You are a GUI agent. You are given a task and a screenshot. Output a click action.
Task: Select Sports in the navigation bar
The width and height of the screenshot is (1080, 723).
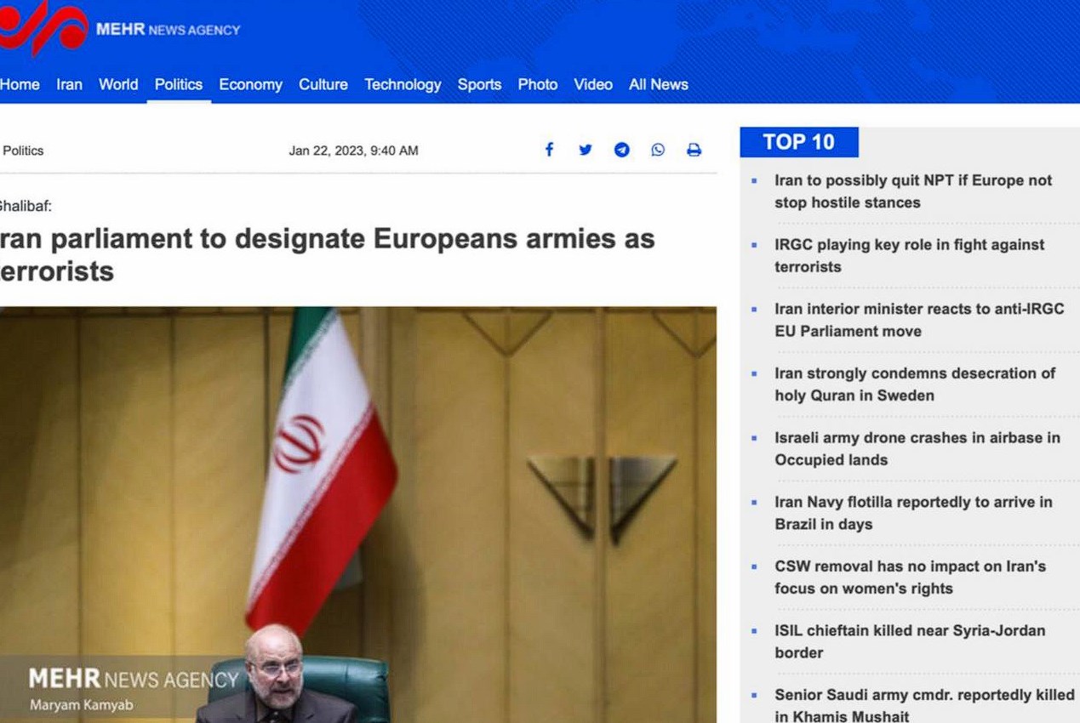[x=479, y=84]
